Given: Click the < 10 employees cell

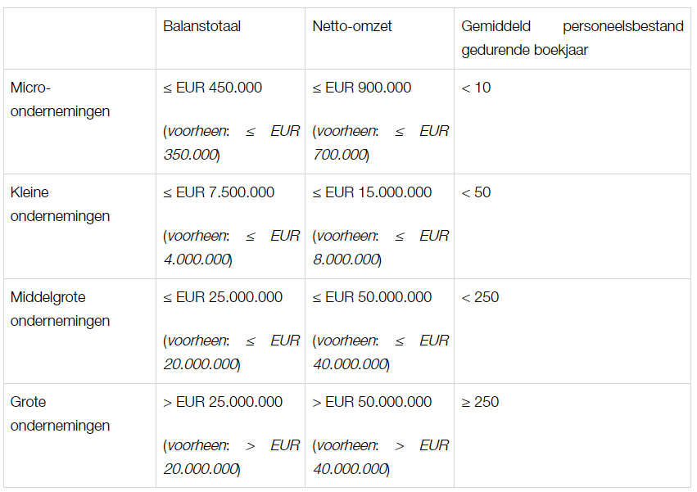Looking at the screenshot, I should 476,88.
